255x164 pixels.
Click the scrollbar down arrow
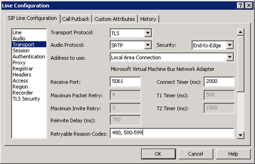point(240,135)
